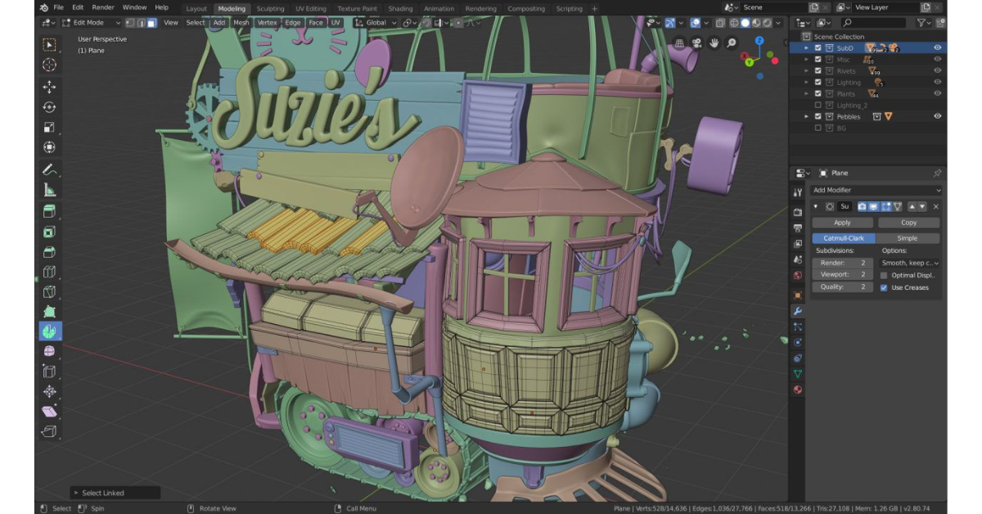982x514 pixels.
Task: Select the Simple subdivision type button
Action: pyautogui.click(x=908, y=238)
